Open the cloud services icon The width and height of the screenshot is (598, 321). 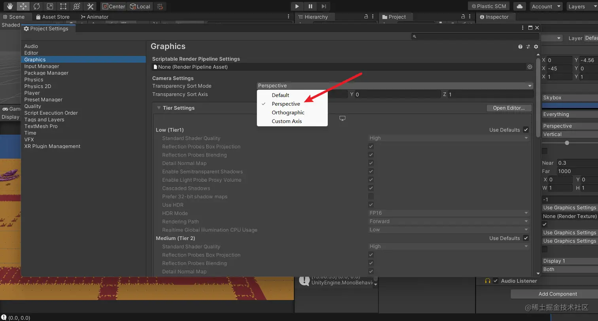pyautogui.click(x=520, y=6)
